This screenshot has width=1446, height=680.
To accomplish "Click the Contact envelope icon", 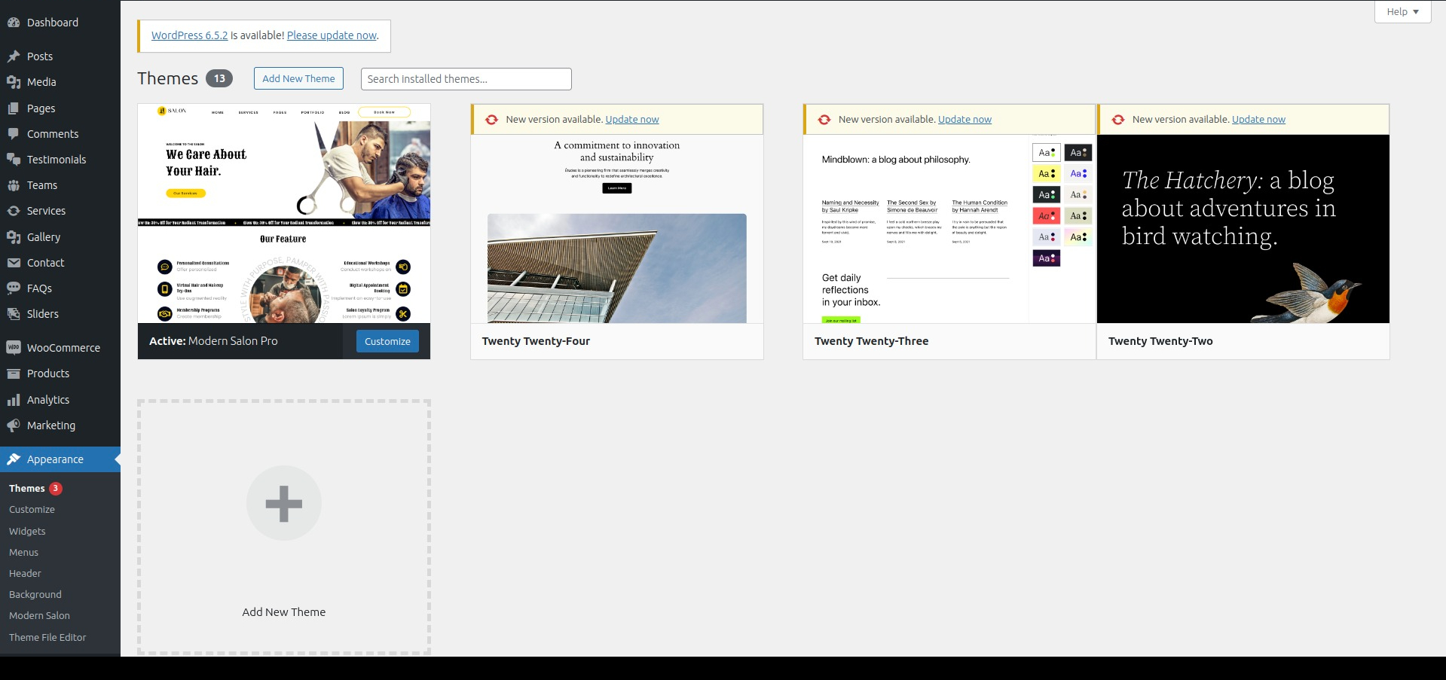I will click(14, 263).
